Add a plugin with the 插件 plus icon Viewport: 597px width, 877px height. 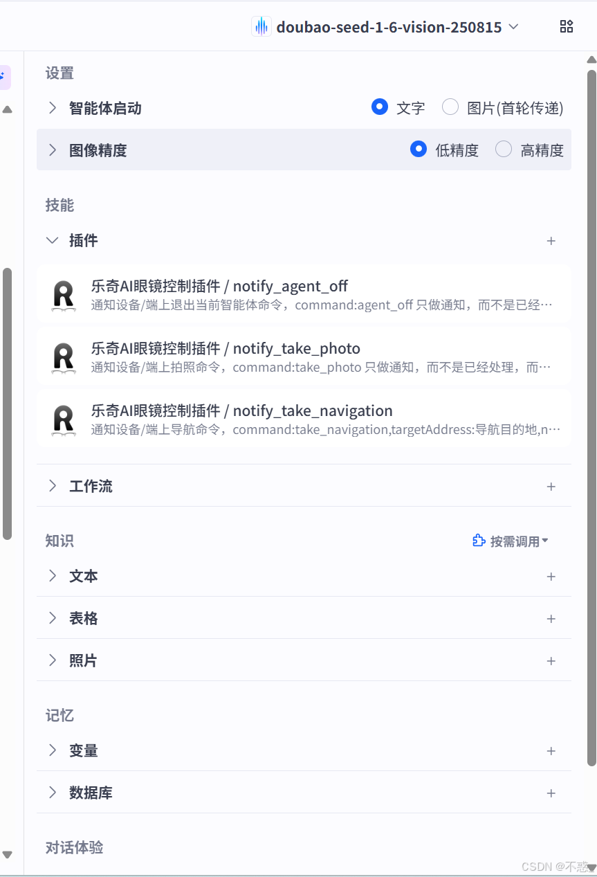tap(551, 241)
